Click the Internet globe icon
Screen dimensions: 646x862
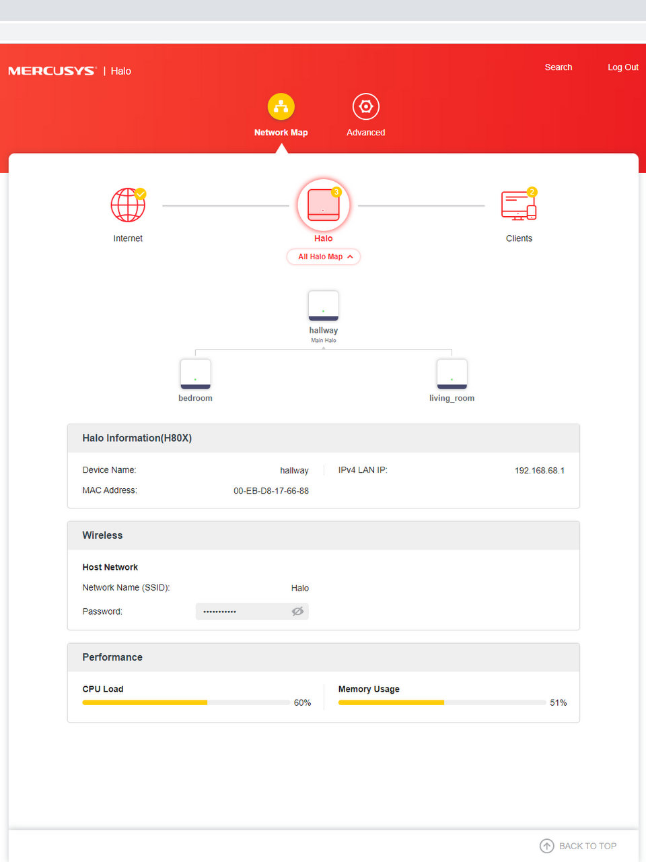tap(128, 205)
